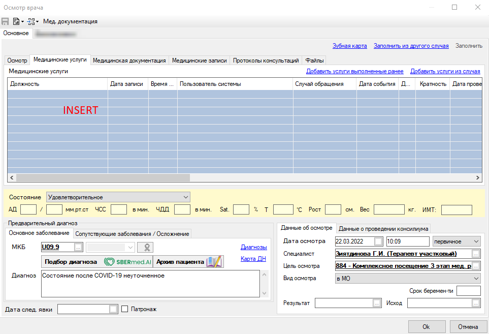Open the Диагнозы link
The height and width of the screenshot is (334, 489).
pyautogui.click(x=253, y=247)
